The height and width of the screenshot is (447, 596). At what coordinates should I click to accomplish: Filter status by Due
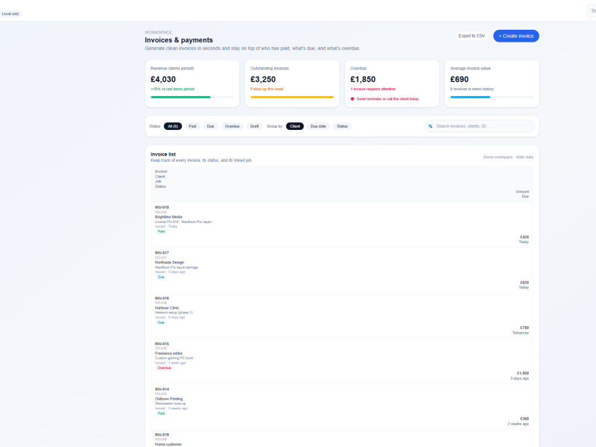(x=210, y=126)
